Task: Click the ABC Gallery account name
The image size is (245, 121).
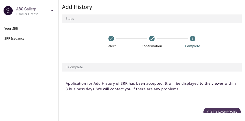Action: pos(26,9)
